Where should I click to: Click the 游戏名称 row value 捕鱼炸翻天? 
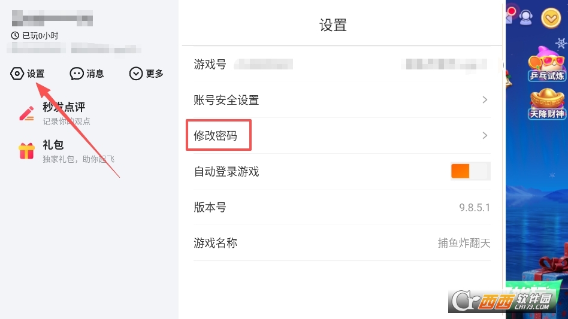coord(464,243)
